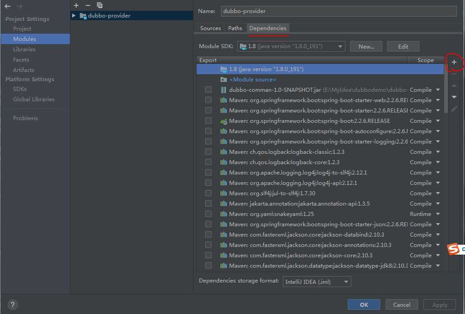
Task: Click the Apply button
Action: coord(440,305)
